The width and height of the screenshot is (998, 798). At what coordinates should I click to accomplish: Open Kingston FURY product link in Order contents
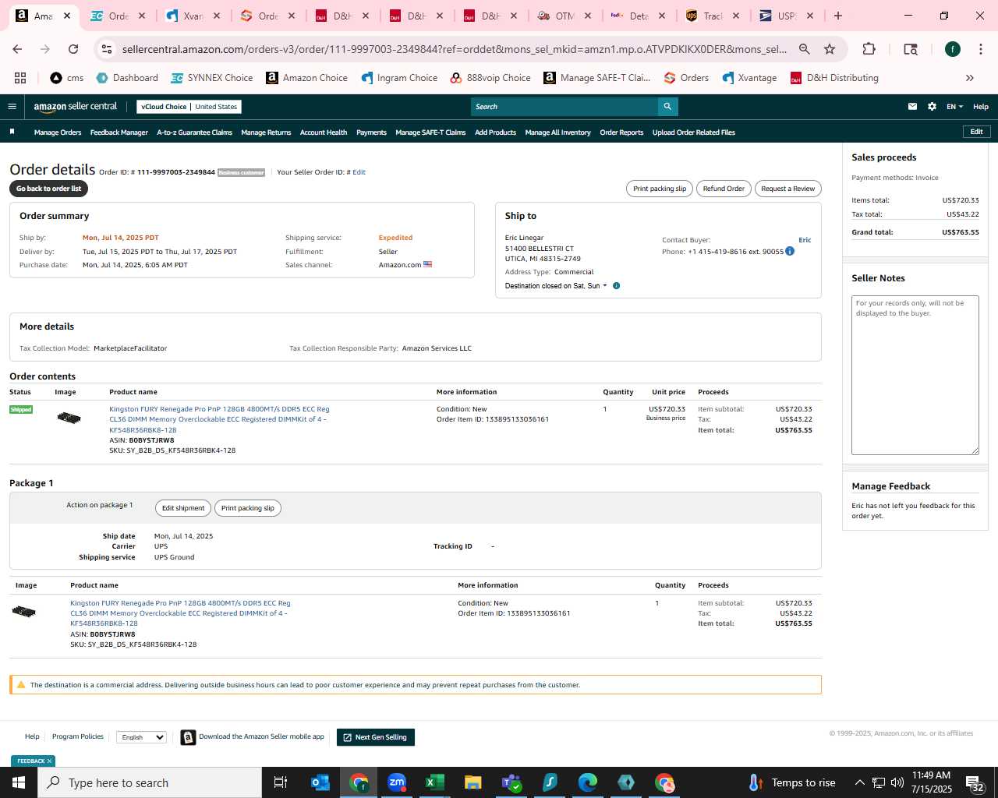pos(219,419)
